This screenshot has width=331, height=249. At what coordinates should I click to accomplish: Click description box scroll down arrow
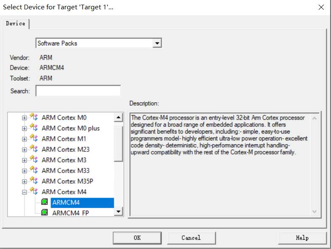pos(314,211)
